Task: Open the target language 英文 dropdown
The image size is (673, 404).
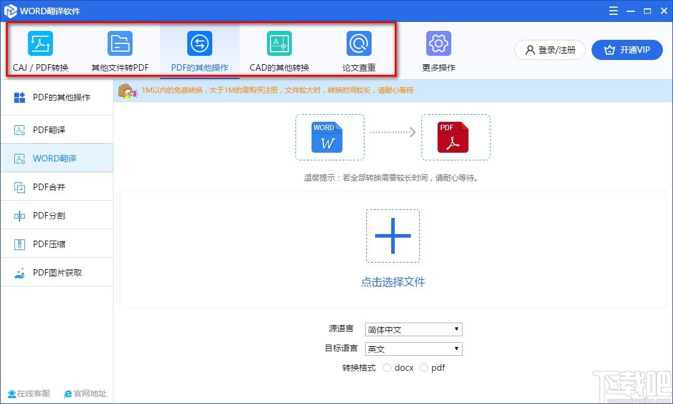Action: [413, 349]
